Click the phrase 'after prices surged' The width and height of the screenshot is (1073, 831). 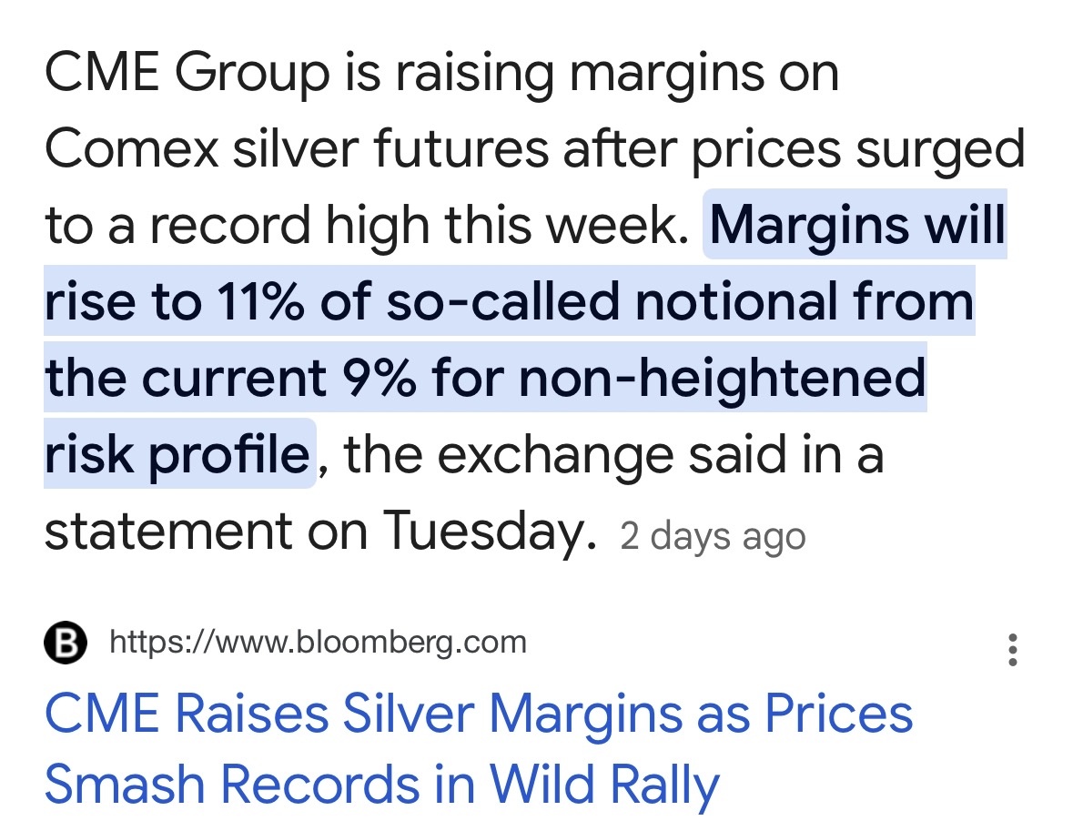[x=794, y=148]
